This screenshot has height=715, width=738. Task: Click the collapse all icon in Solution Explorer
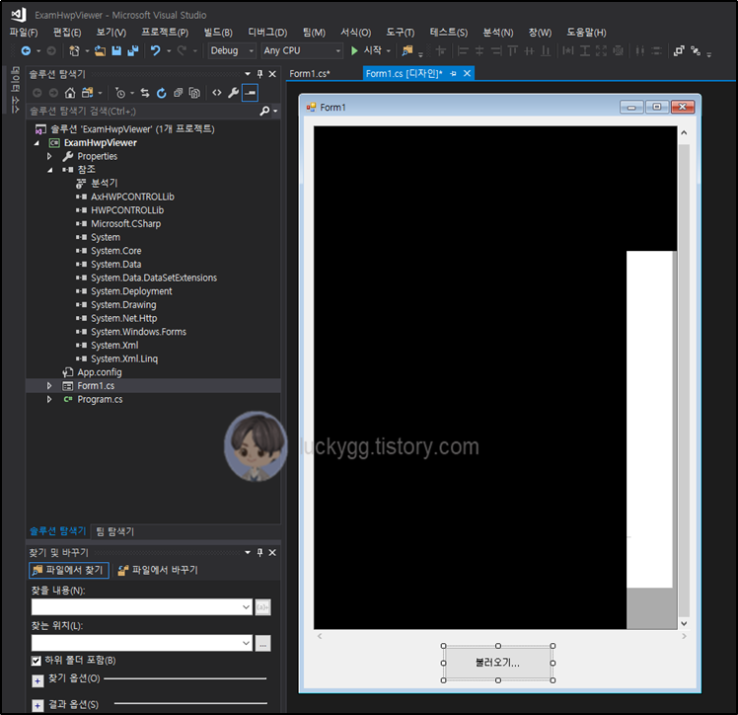point(178,93)
